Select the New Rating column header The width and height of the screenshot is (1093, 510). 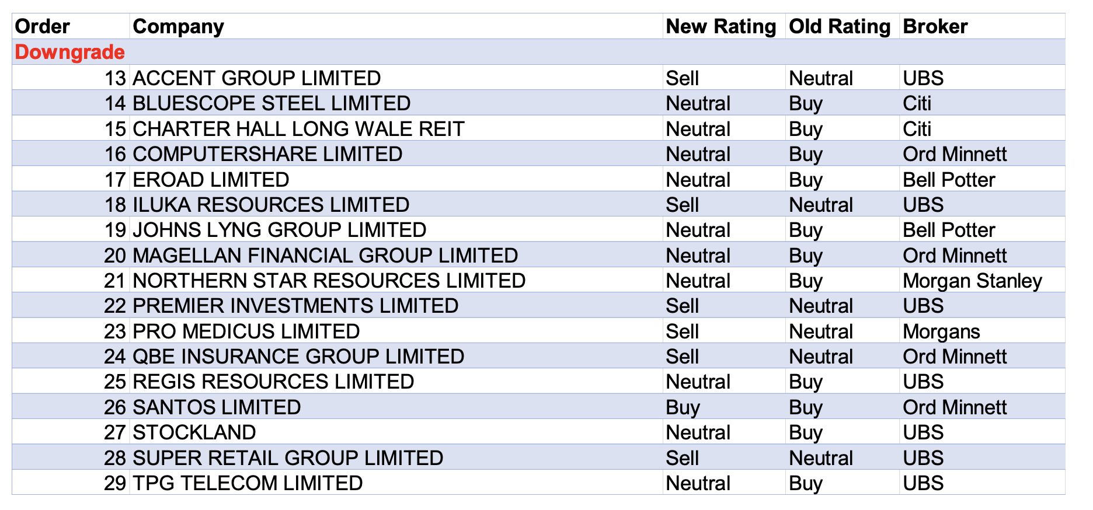720,27
